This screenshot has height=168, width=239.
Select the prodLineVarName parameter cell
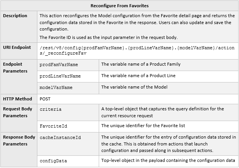(x=60, y=76)
